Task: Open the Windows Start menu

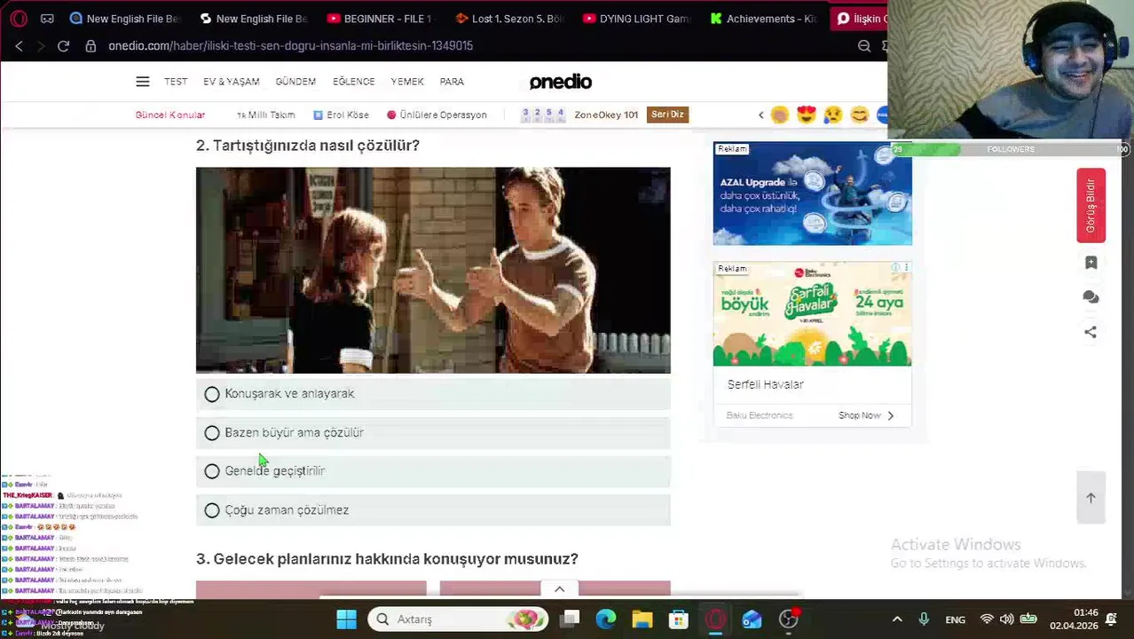Action: pyautogui.click(x=346, y=619)
